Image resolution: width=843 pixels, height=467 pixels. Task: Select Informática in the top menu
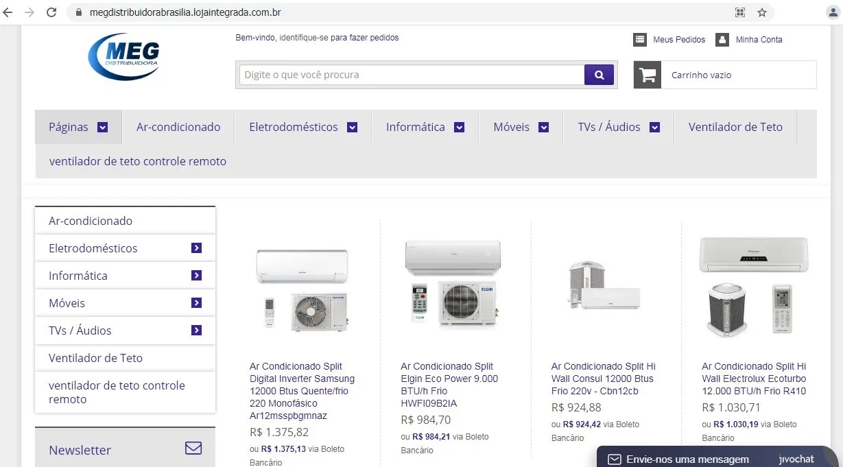[416, 127]
